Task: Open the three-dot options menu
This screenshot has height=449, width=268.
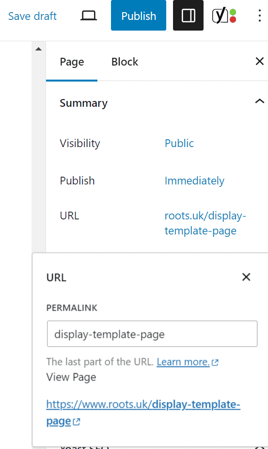Action: click(x=259, y=16)
